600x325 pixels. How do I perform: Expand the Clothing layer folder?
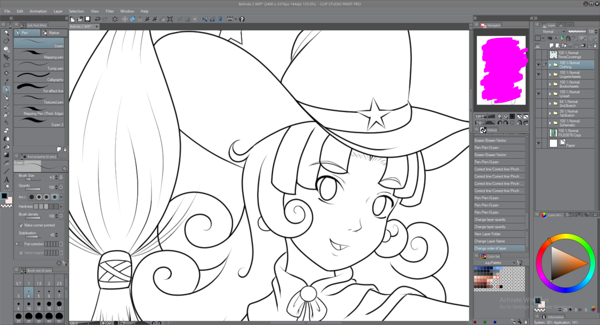(550, 65)
